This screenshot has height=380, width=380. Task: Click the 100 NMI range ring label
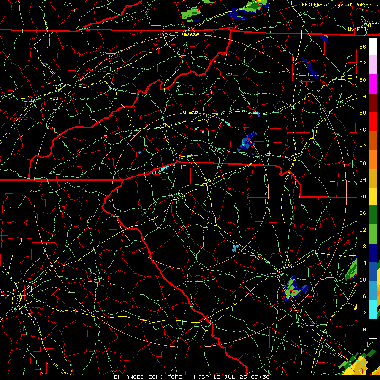click(x=190, y=35)
